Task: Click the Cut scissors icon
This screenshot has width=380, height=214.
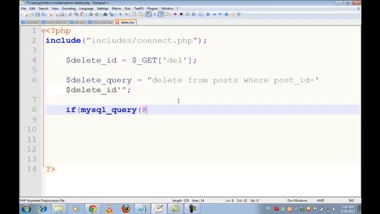Action: (x=70, y=14)
